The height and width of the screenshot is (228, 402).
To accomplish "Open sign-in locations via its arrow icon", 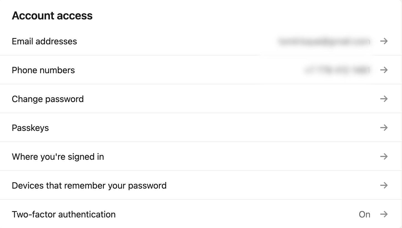I will 384,156.
